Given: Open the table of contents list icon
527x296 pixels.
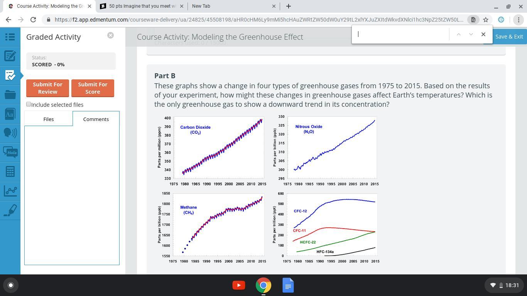Looking at the screenshot, I should point(10,37).
